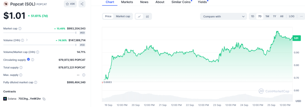Select the 1D time range
This screenshot has height=107, width=305.
252,16
